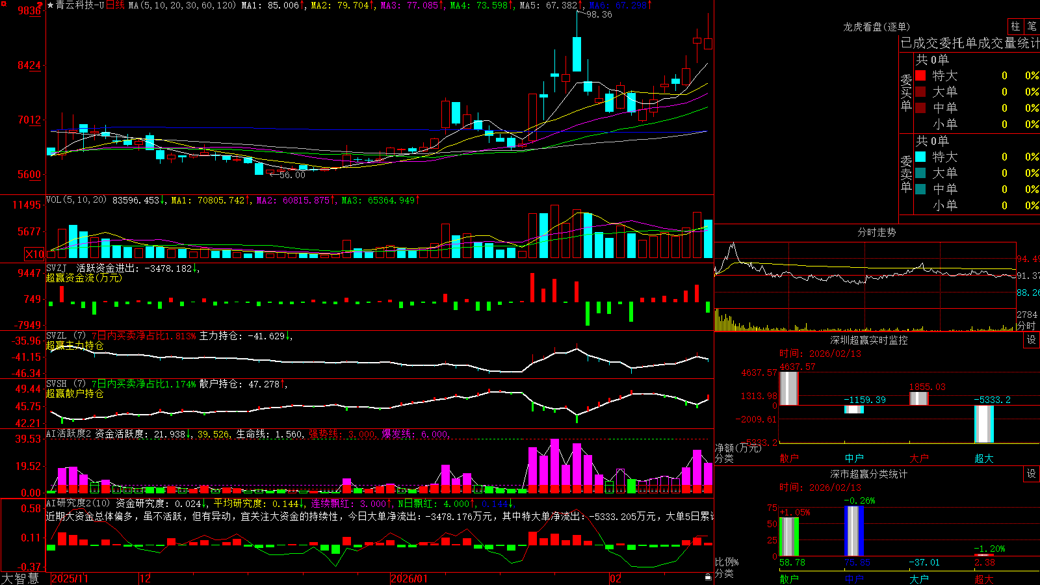Image resolution: width=1040 pixels, height=585 pixels.
Task: Click the X10 volume scale box
Action: point(35,254)
